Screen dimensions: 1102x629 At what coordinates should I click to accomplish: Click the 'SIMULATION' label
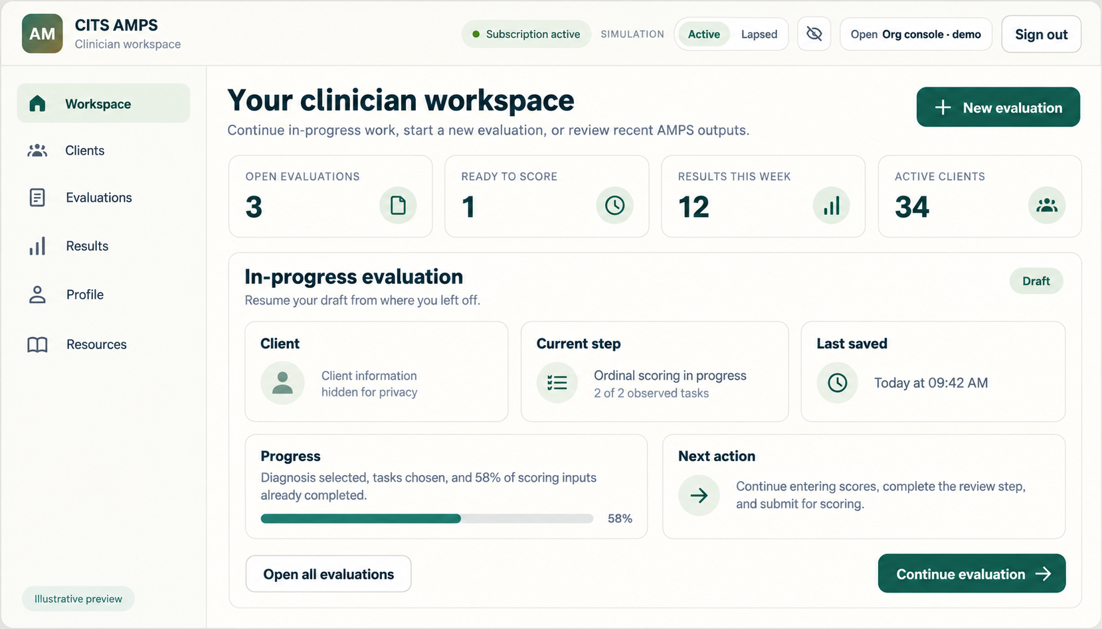click(x=632, y=35)
